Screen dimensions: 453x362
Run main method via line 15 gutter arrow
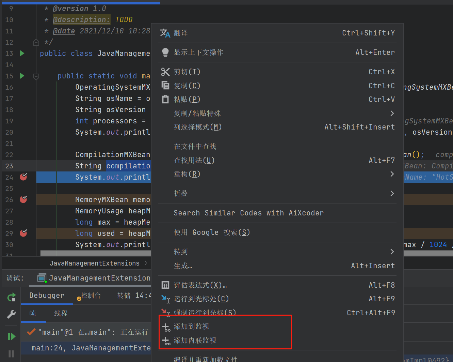click(x=22, y=76)
